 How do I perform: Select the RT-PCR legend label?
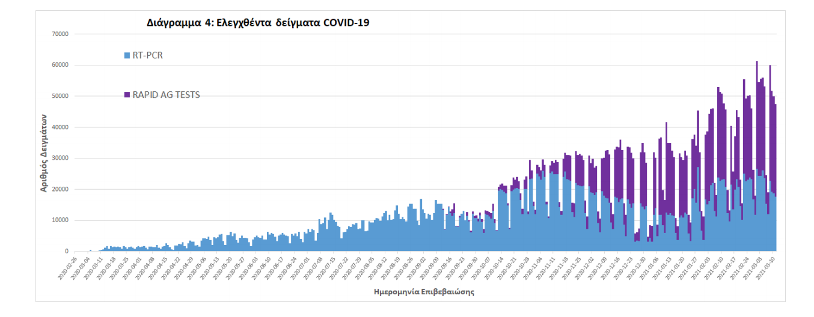point(147,56)
